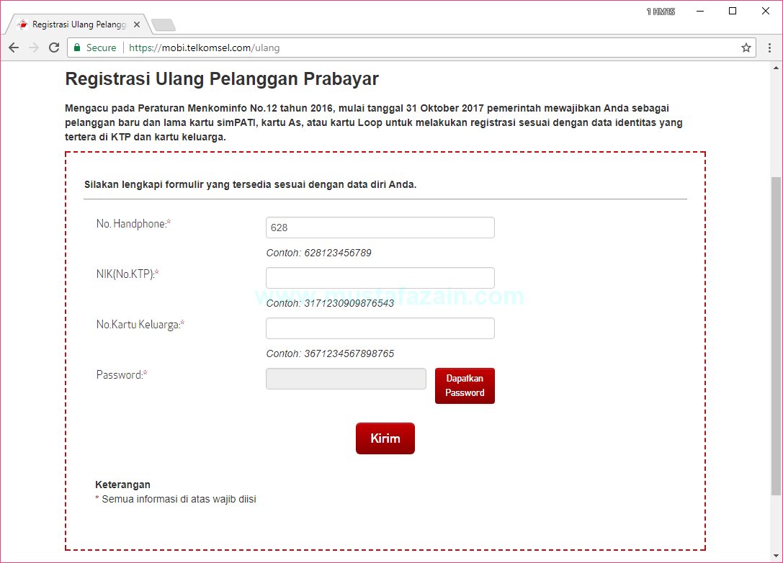Click 'Semua informasi di atas wajib diisi' note
This screenshot has height=563, width=783.
pos(175,499)
